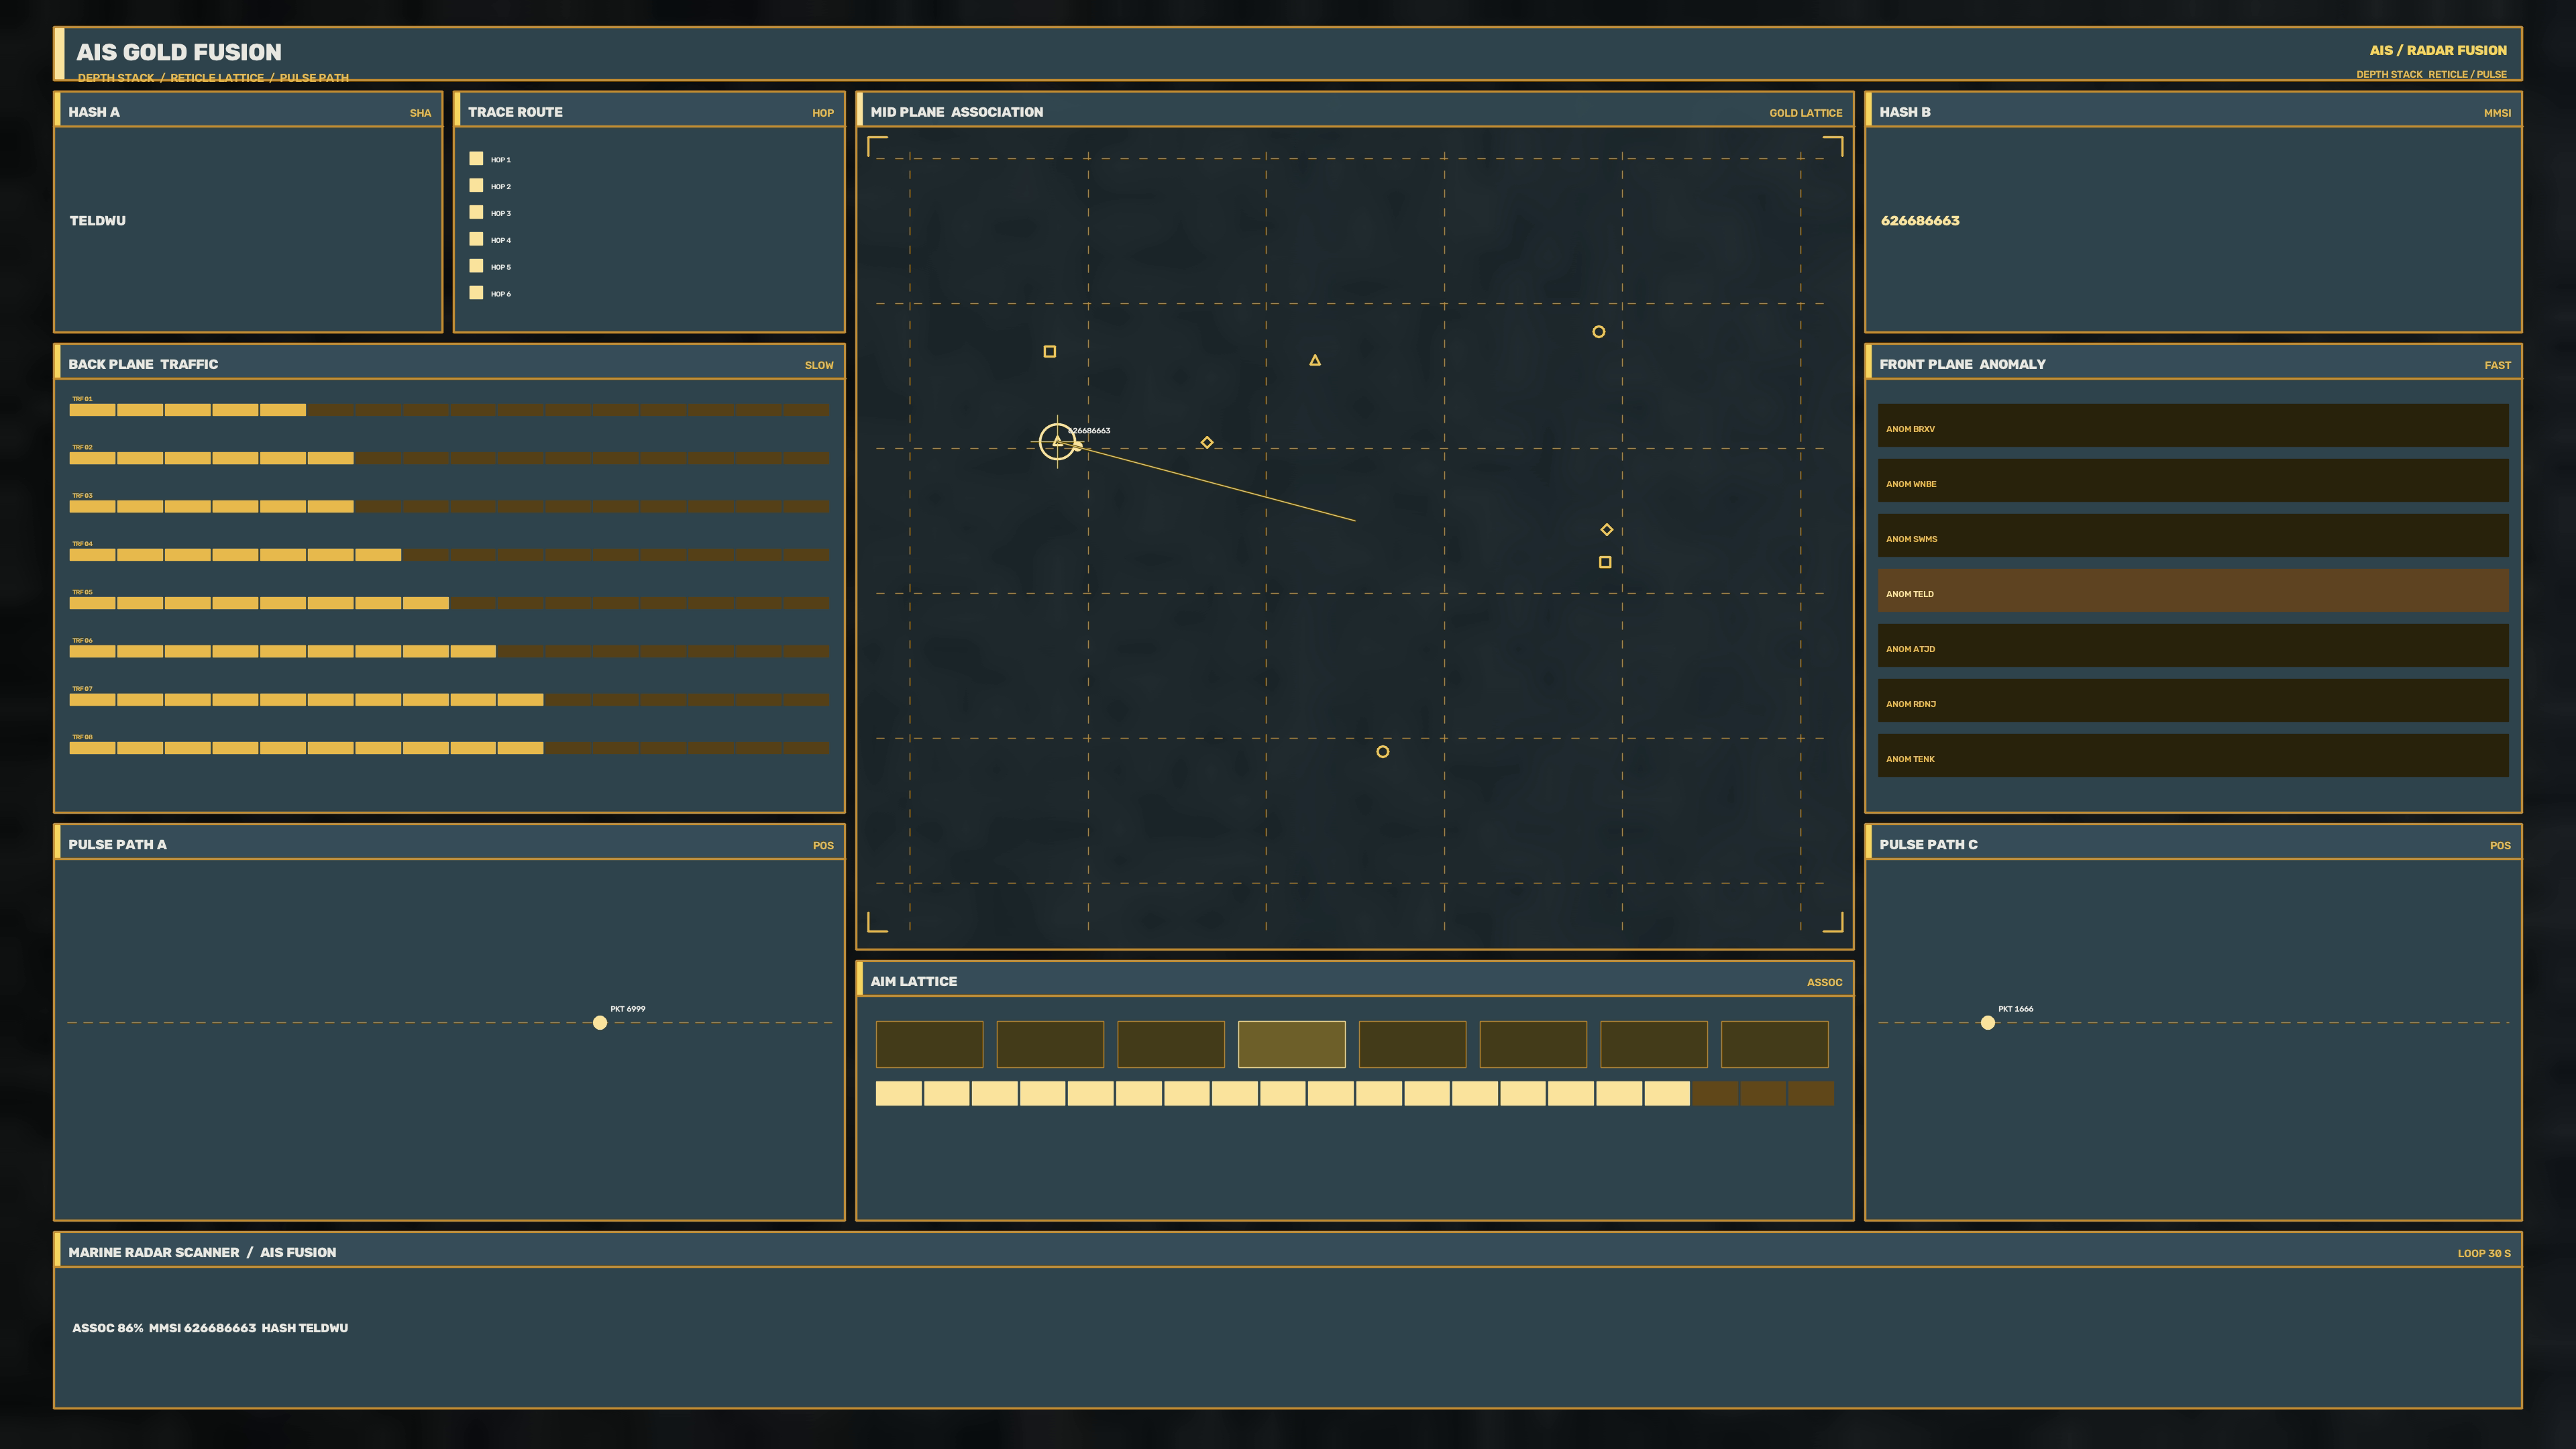The width and height of the screenshot is (2576, 1449).
Task: Click the 'LOOP 30 S' indicator
Action: pos(2484,1253)
